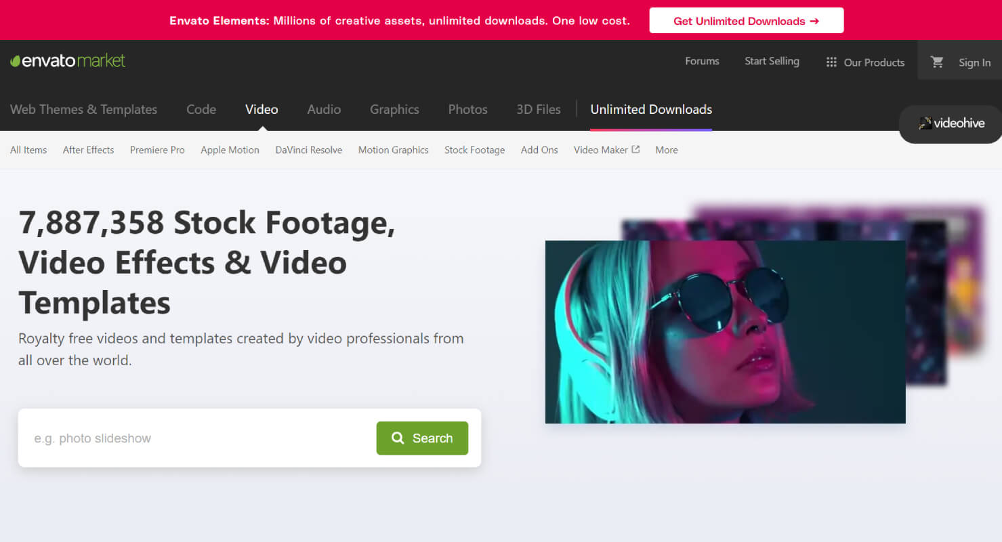
Task: Open the Photos category menu
Action: (467, 109)
